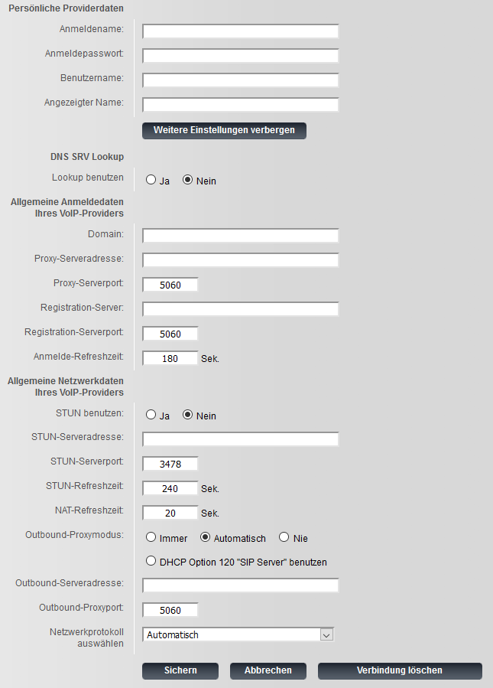493x688 pixels.
Task: Set Outbound-Proxymodus to 'Nie'
Action: click(x=284, y=538)
